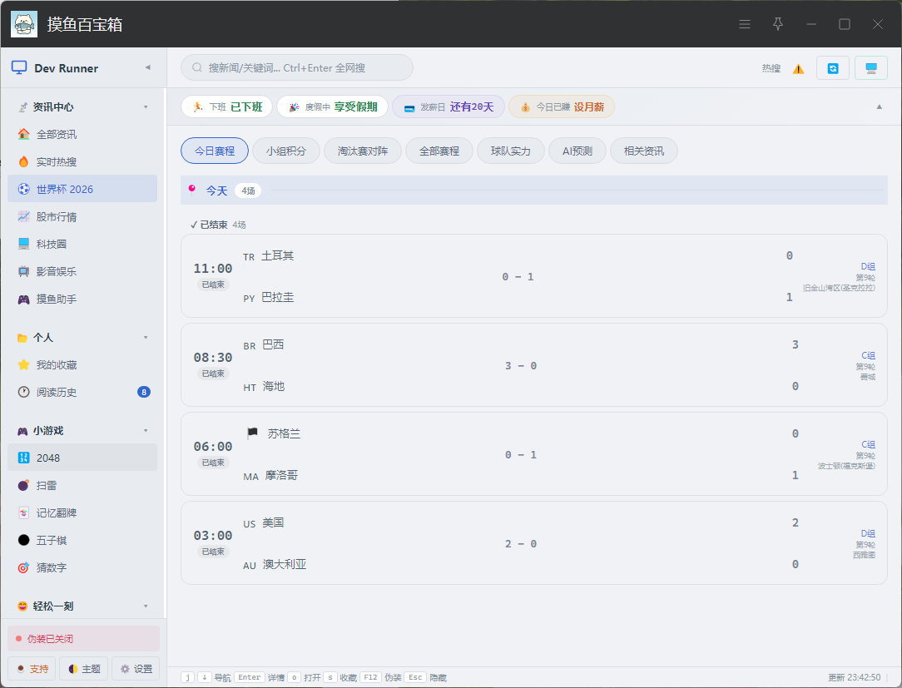Click the pin window icon
Screen dimensions: 902x688
coord(778,24)
